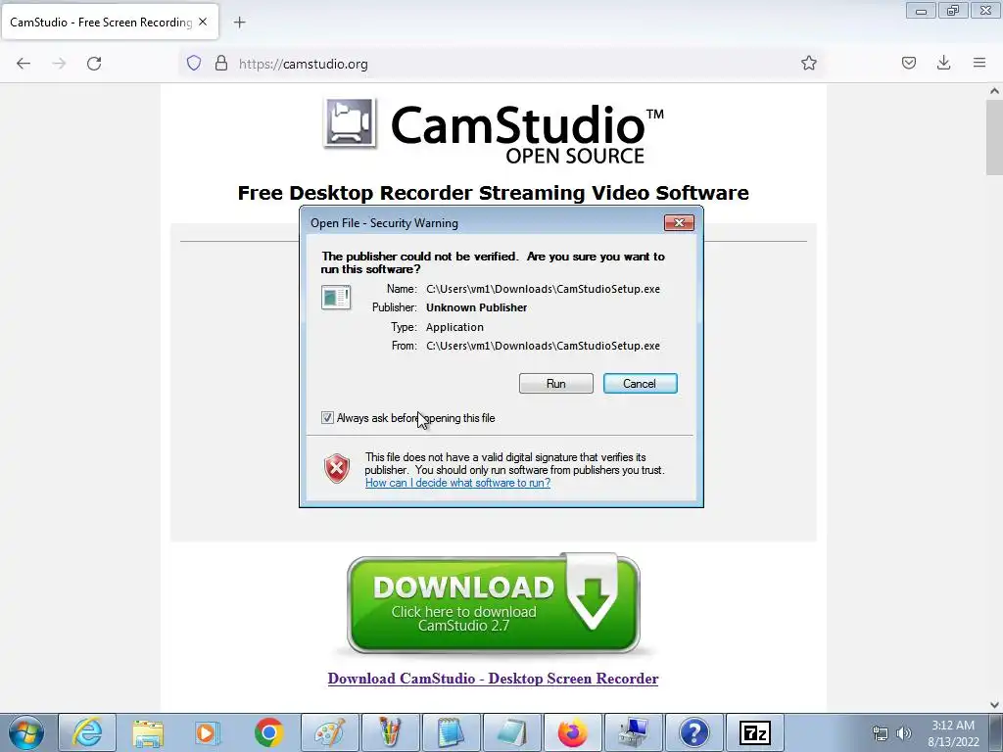Launch Google Chrome from the taskbar
1003x752 pixels.
coord(268,732)
